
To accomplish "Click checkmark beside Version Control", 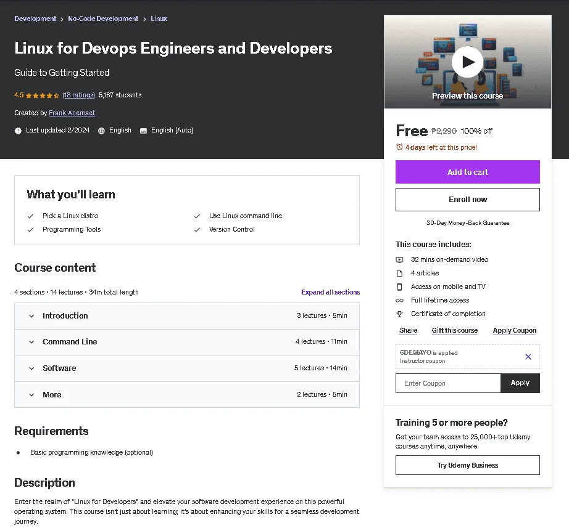I will (x=197, y=229).
